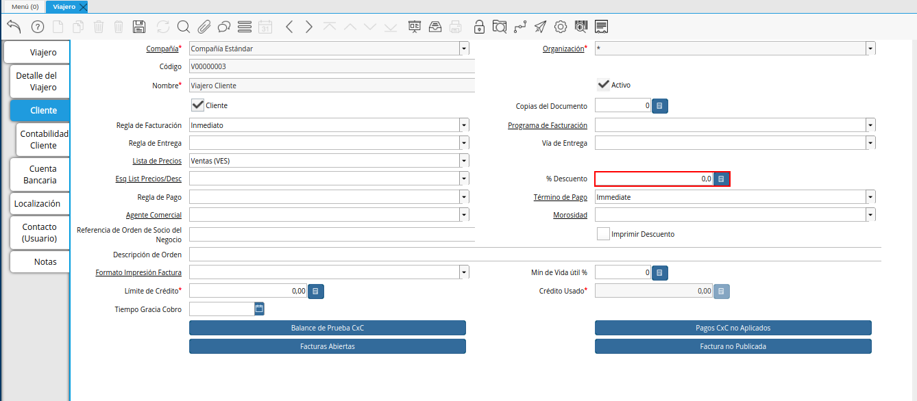Open help via question mark icon

[x=38, y=27]
